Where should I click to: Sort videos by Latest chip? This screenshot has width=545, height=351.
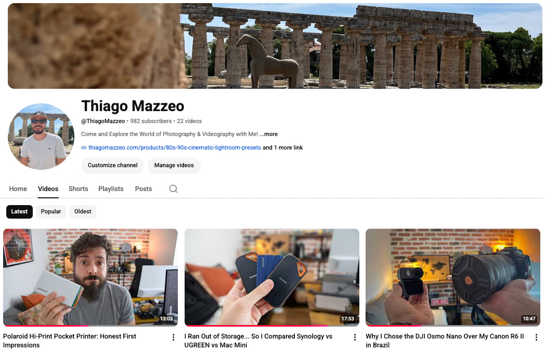[x=19, y=211]
